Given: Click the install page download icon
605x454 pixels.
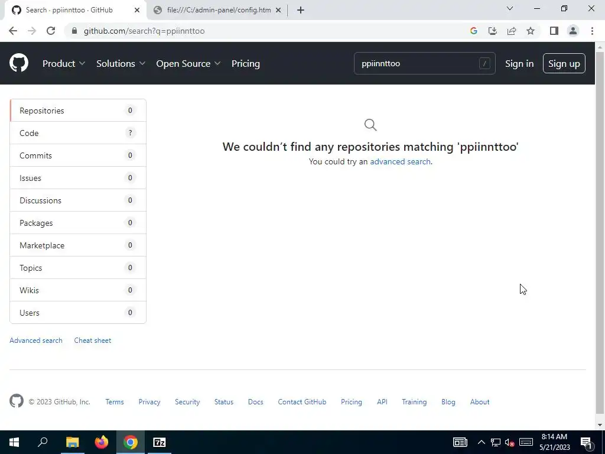Looking at the screenshot, I should click(x=493, y=31).
